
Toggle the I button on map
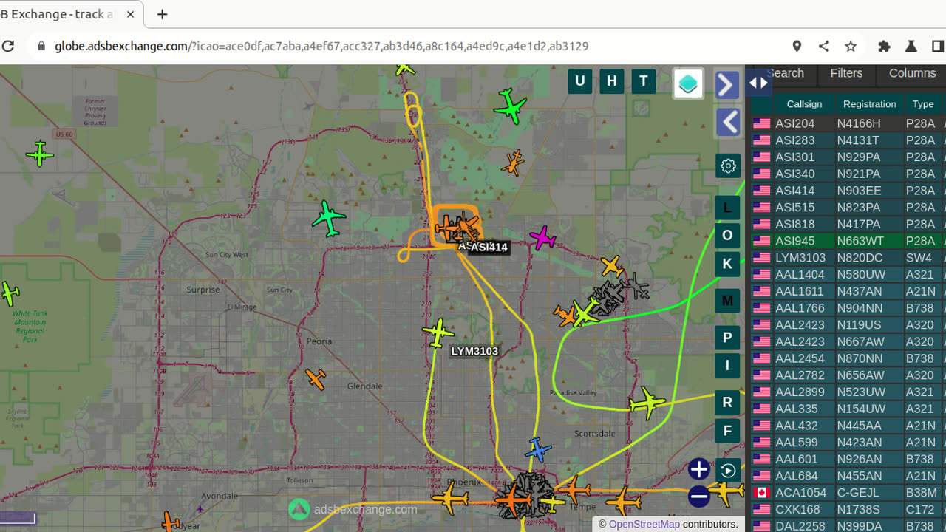click(x=727, y=366)
